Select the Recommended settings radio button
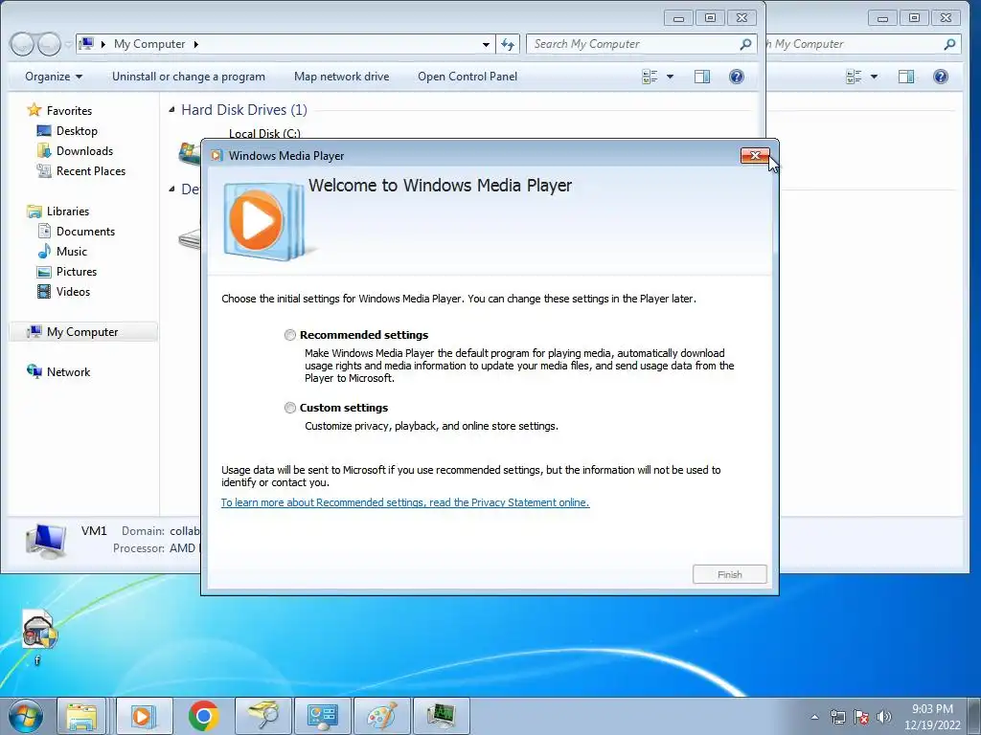981x735 pixels. (289, 335)
